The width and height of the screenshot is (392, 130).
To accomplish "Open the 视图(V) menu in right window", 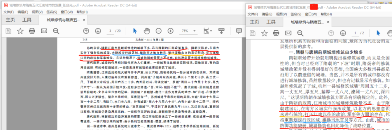I will (281, 14).
